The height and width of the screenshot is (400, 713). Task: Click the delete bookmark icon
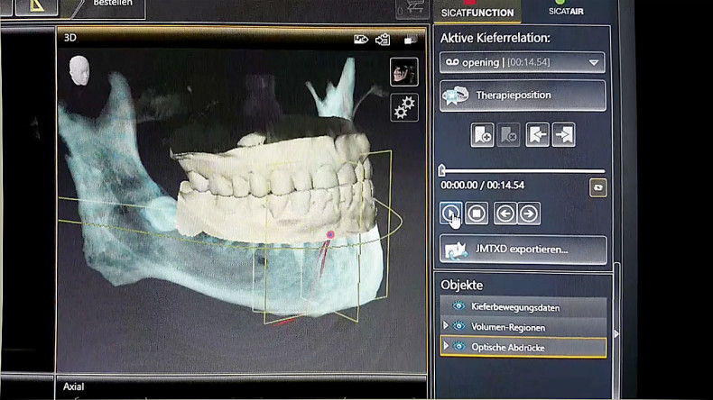click(508, 134)
